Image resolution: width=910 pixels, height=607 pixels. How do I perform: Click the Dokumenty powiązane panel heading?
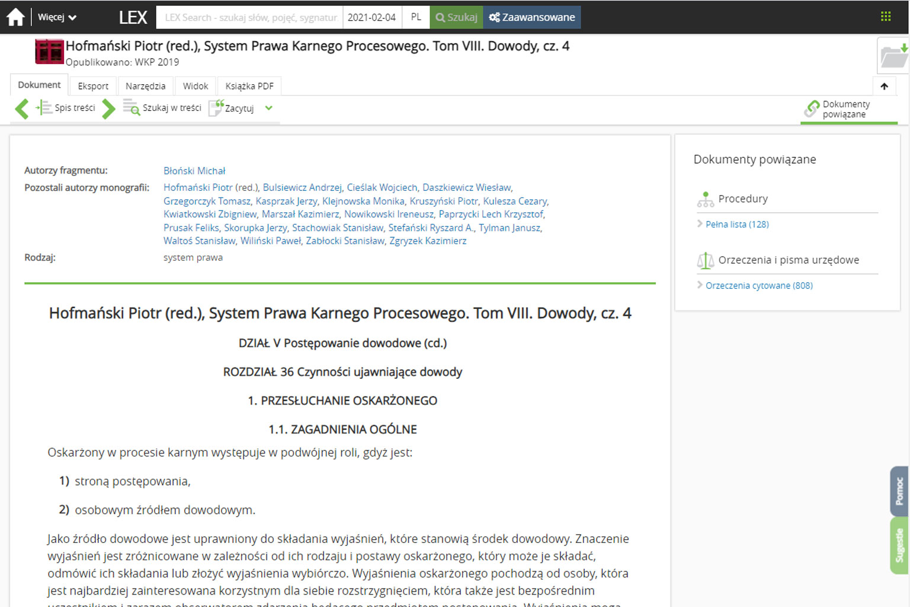coord(755,159)
